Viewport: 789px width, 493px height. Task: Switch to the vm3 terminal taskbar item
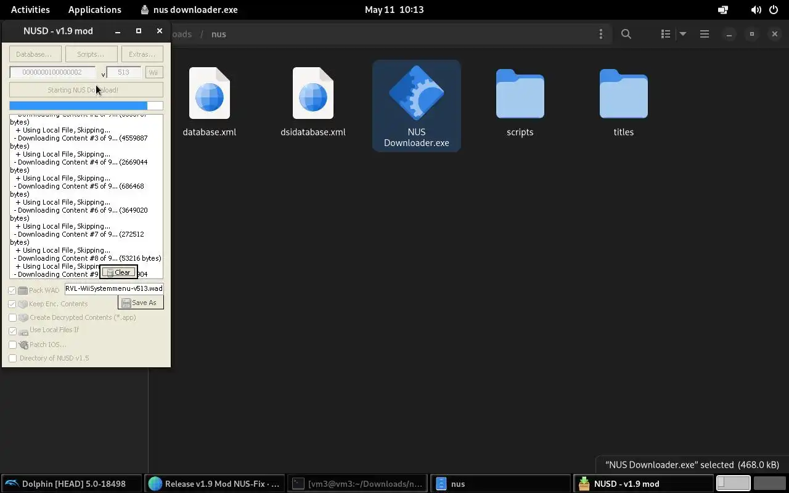[358, 484]
